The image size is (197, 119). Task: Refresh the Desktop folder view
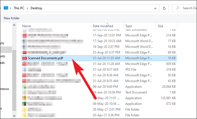point(164,8)
